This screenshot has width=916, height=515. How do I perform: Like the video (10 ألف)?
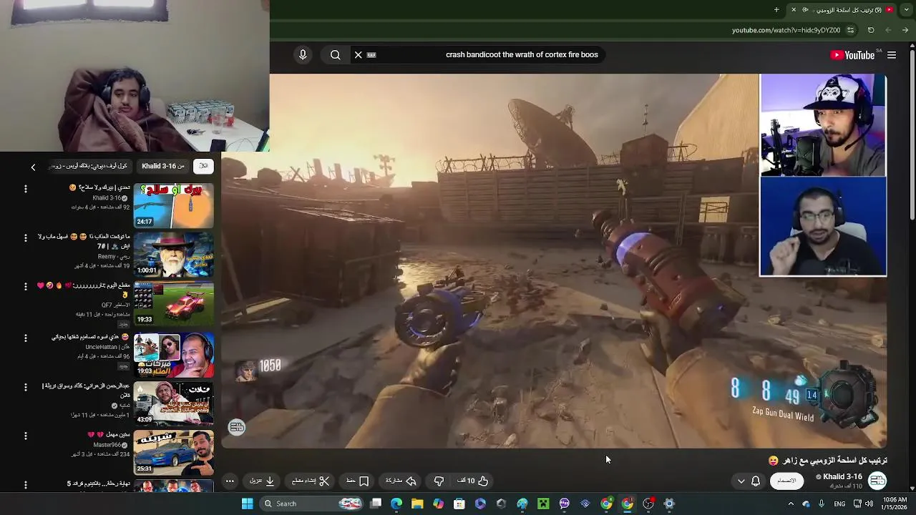(473, 481)
